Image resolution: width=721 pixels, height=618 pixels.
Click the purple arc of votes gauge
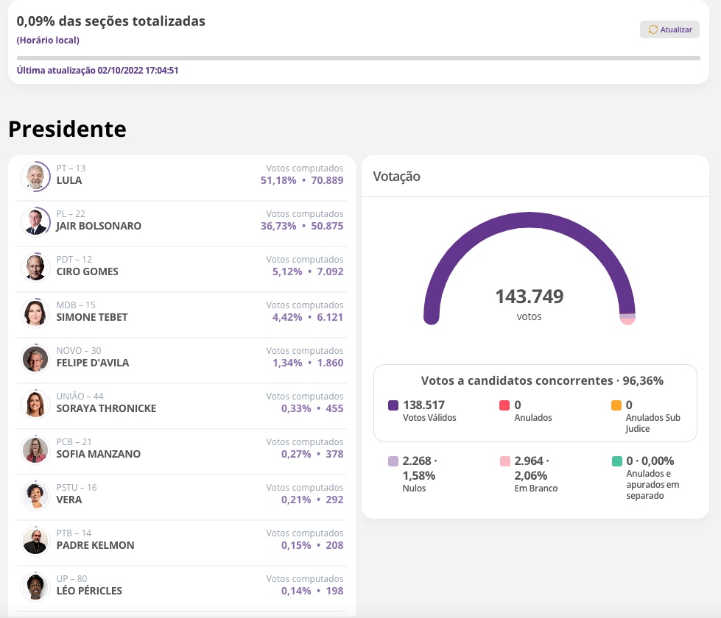[x=529, y=219]
